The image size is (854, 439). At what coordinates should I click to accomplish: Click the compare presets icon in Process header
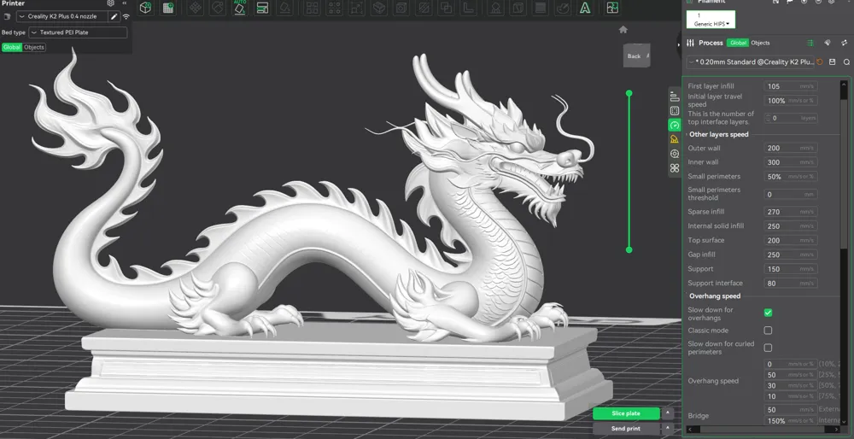[845, 43]
